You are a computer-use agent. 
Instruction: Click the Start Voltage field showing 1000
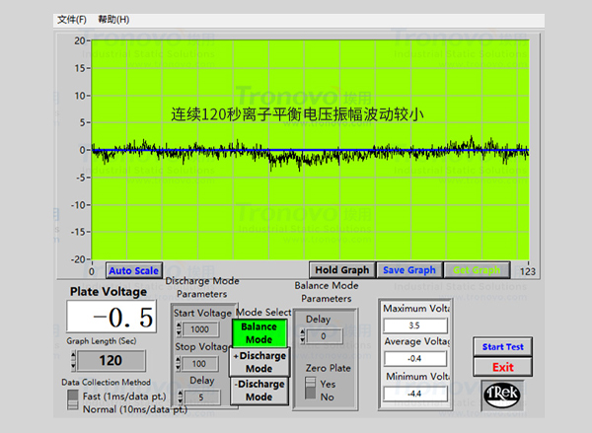(x=199, y=329)
